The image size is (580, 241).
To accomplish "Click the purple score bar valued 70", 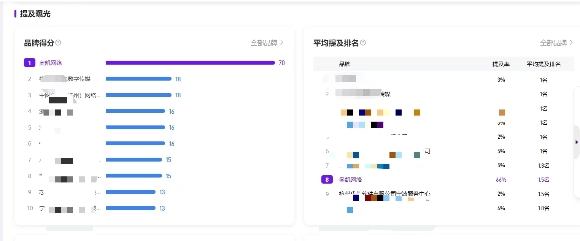I will tap(190, 63).
